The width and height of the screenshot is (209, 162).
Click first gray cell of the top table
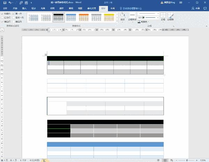(55, 63)
